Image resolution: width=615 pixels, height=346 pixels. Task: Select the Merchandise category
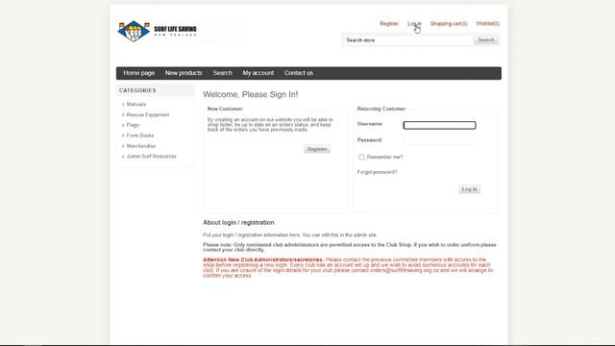pyautogui.click(x=141, y=146)
